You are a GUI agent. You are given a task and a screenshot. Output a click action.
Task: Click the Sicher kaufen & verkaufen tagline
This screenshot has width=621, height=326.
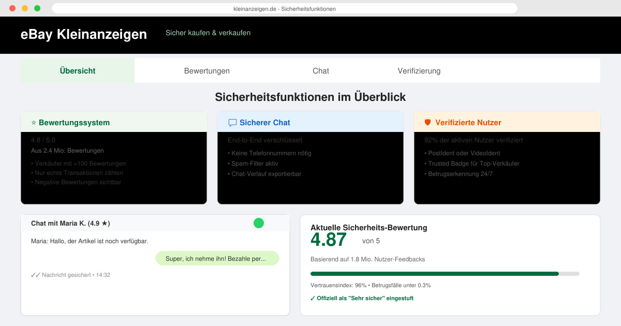point(208,33)
